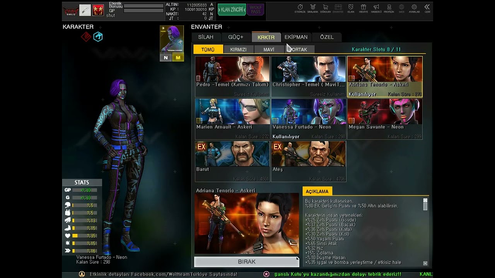The width and height of the screenshot is (495, 278).
Task: Select the KRKTR character tab
Action: tap(266, 37)
